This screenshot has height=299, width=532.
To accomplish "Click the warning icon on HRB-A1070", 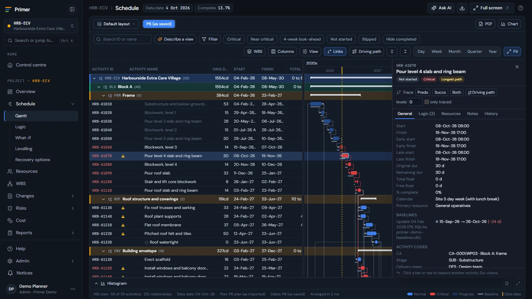I will 123,156.
